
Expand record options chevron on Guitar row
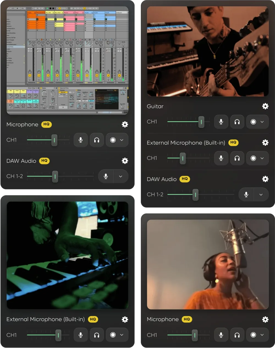click(262, 122)
